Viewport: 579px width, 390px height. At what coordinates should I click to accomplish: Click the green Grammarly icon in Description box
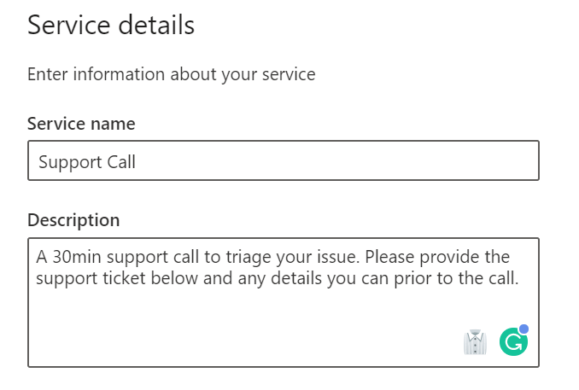513,342
